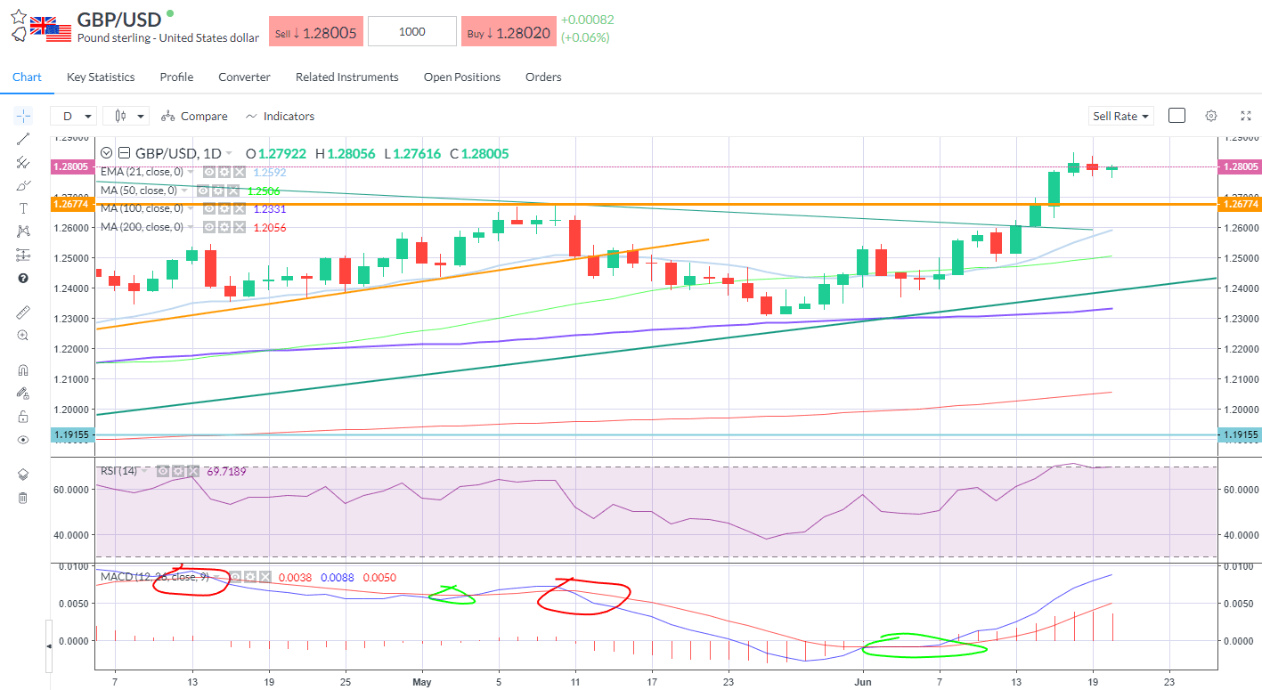Screen dimensions: 1262x690
Task: Open the candlestick chart type dropdown
Action: click(x=126, y=116)
